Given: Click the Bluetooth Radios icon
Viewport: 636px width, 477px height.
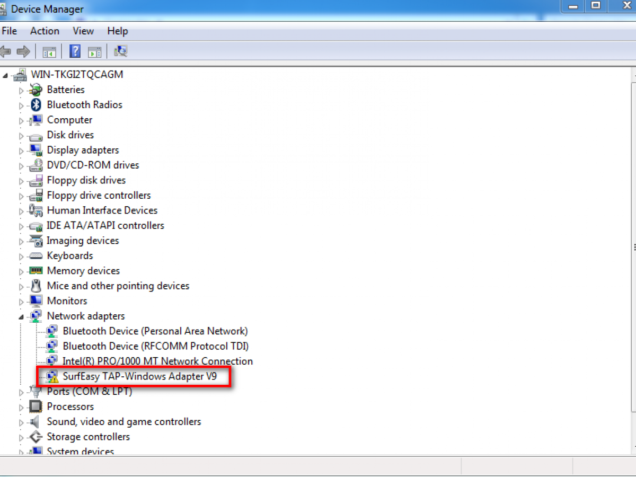Looking at the screenshot, I should click(x=36, y=105).
